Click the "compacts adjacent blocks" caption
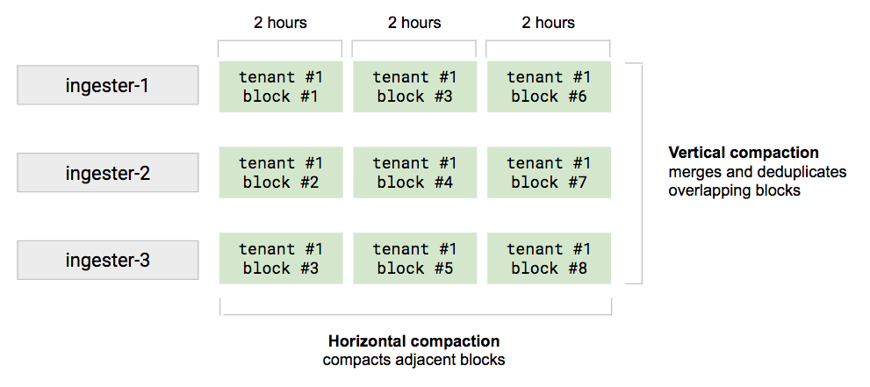 point(413,360)
